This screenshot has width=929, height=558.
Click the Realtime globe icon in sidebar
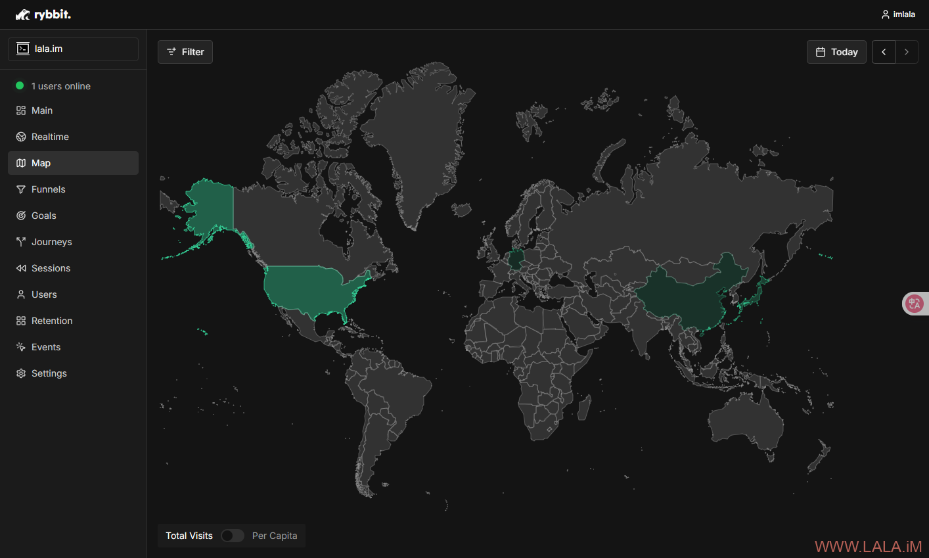click(21, 137)
